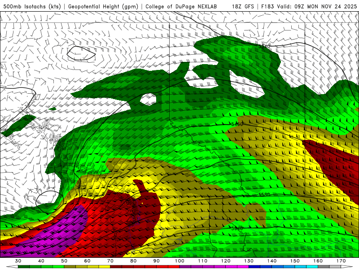Click the 170 value on the color scale

click(341, 261)
